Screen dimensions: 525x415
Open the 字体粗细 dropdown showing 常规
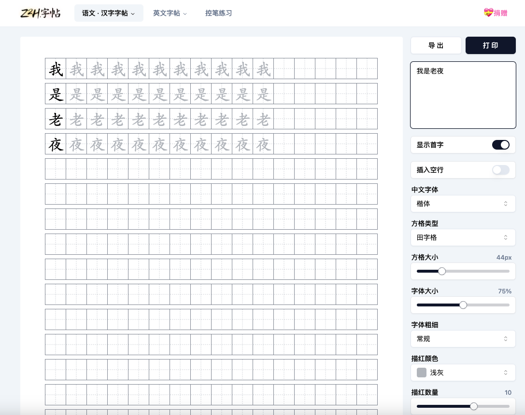pyautogui.click(x=463, y=339)
